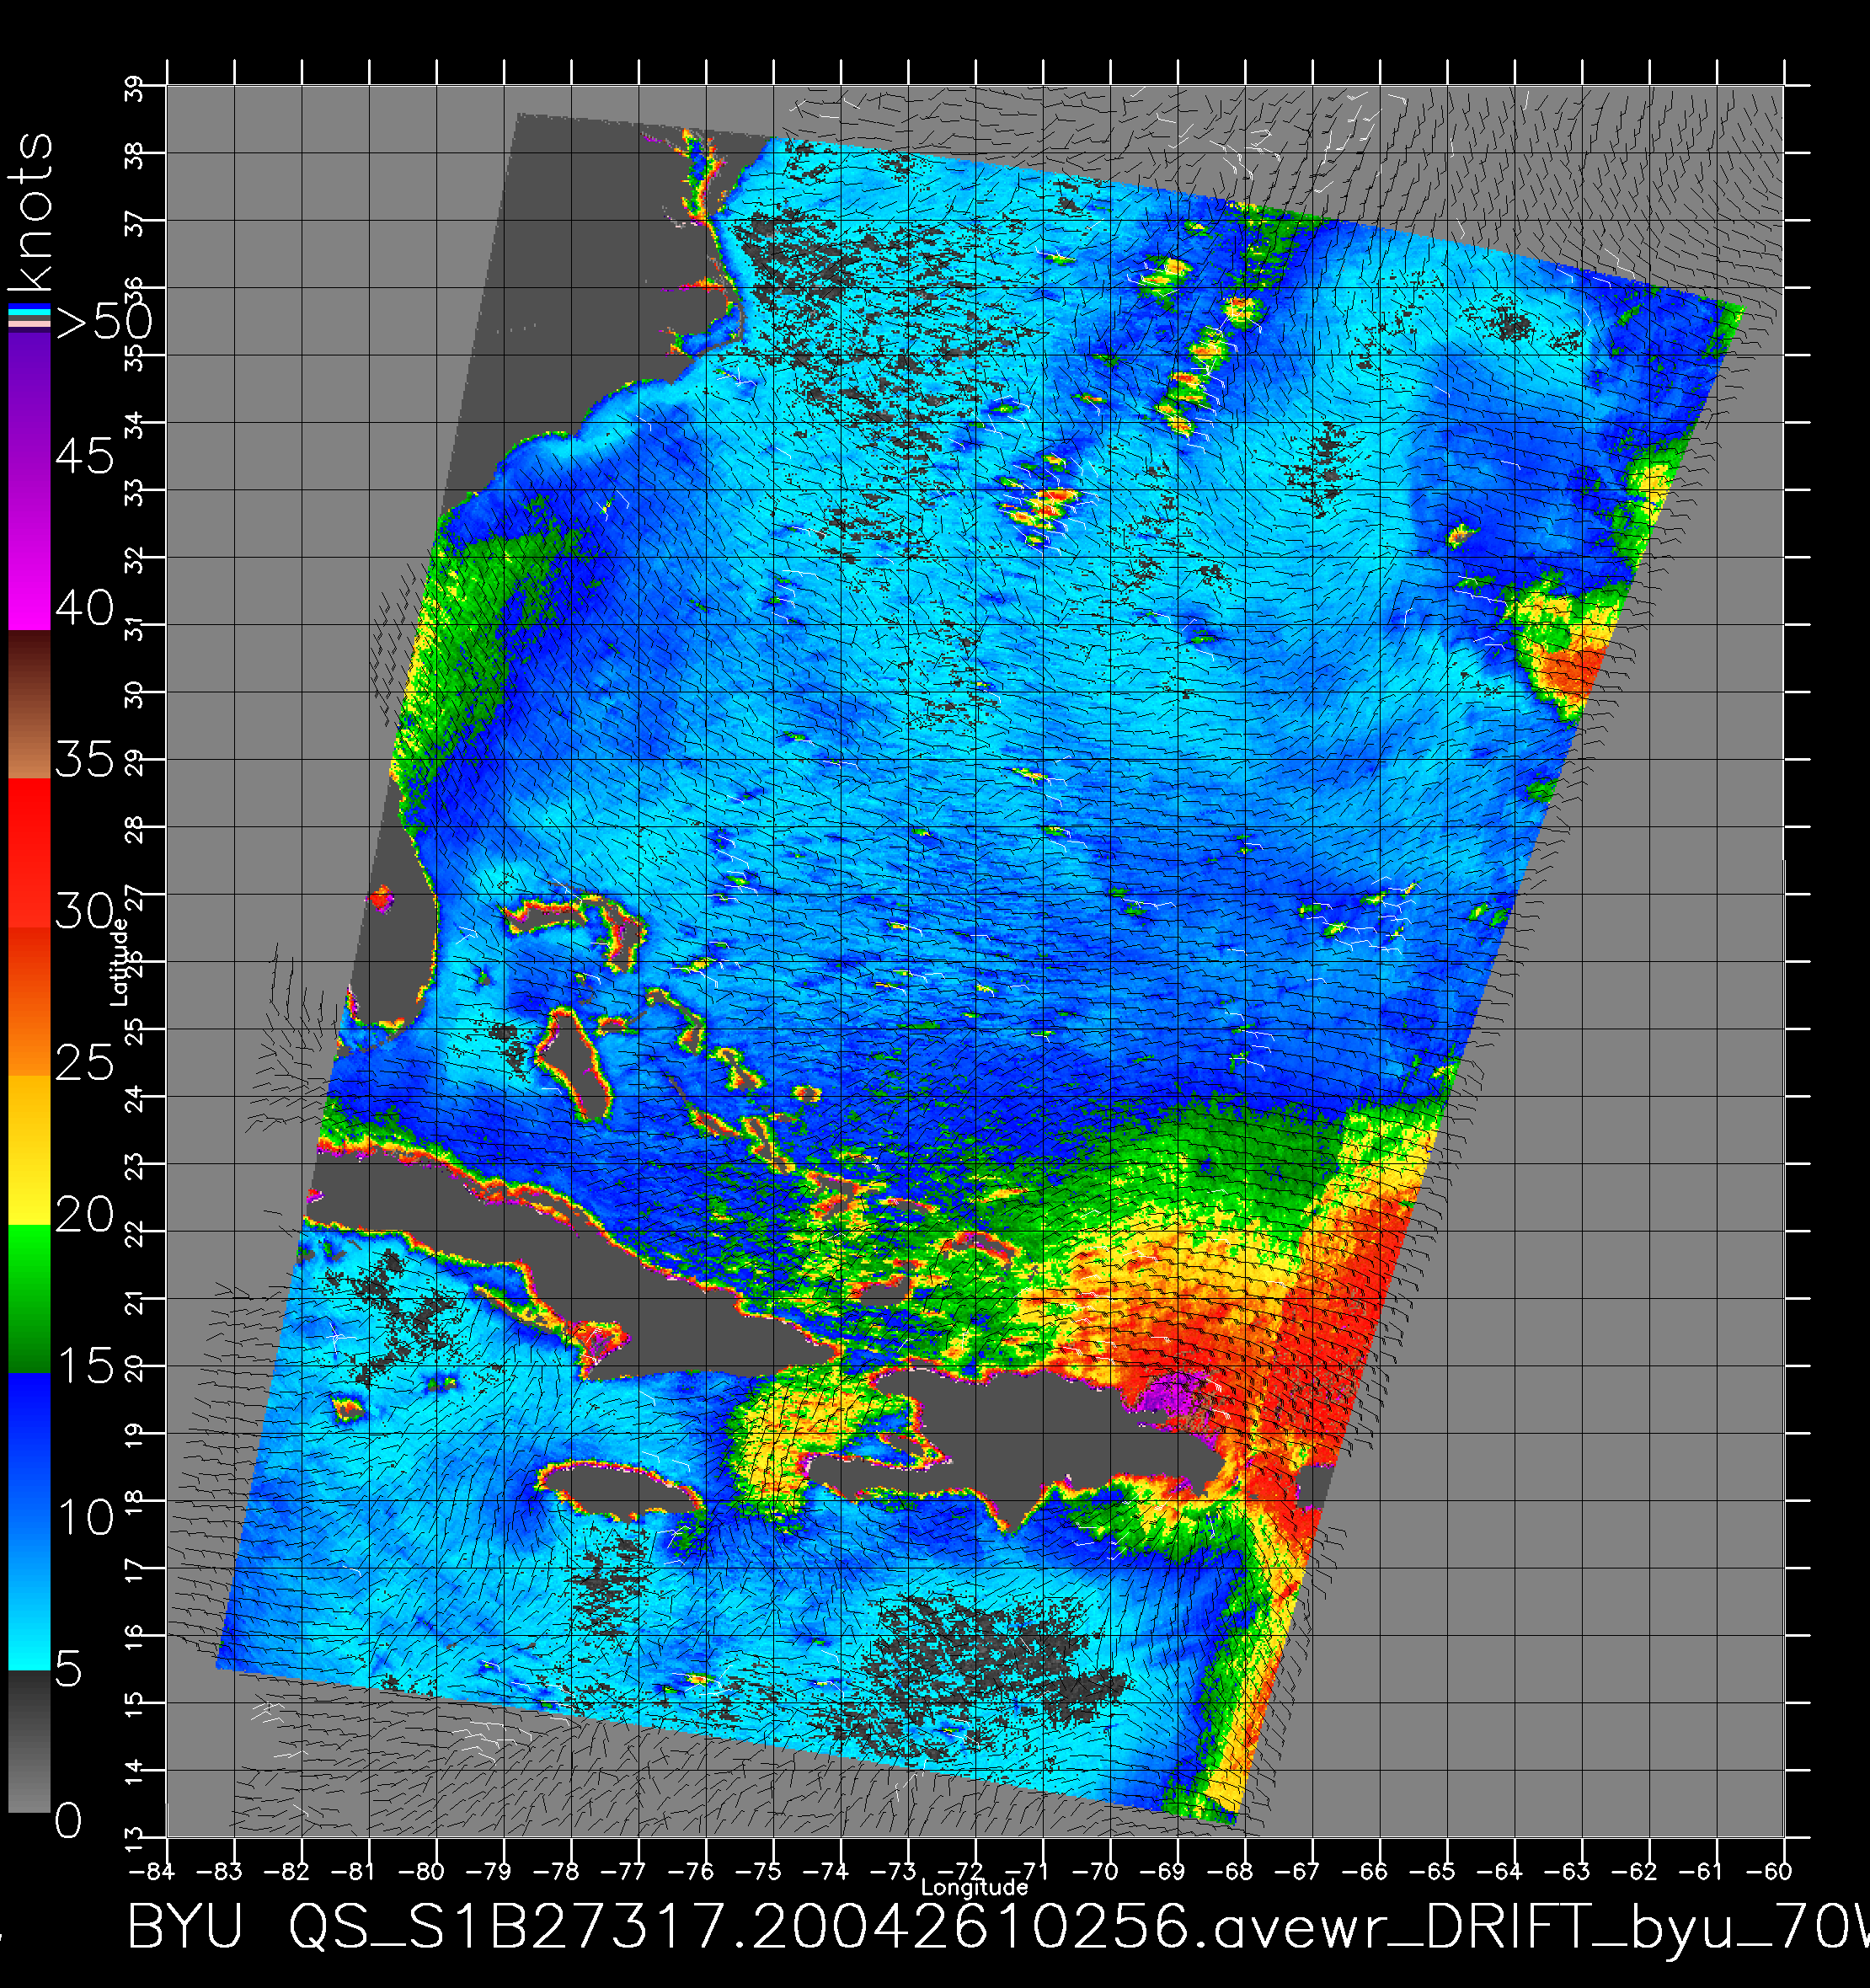Click the "-62" longitude tick label

click(1634, 1871)
